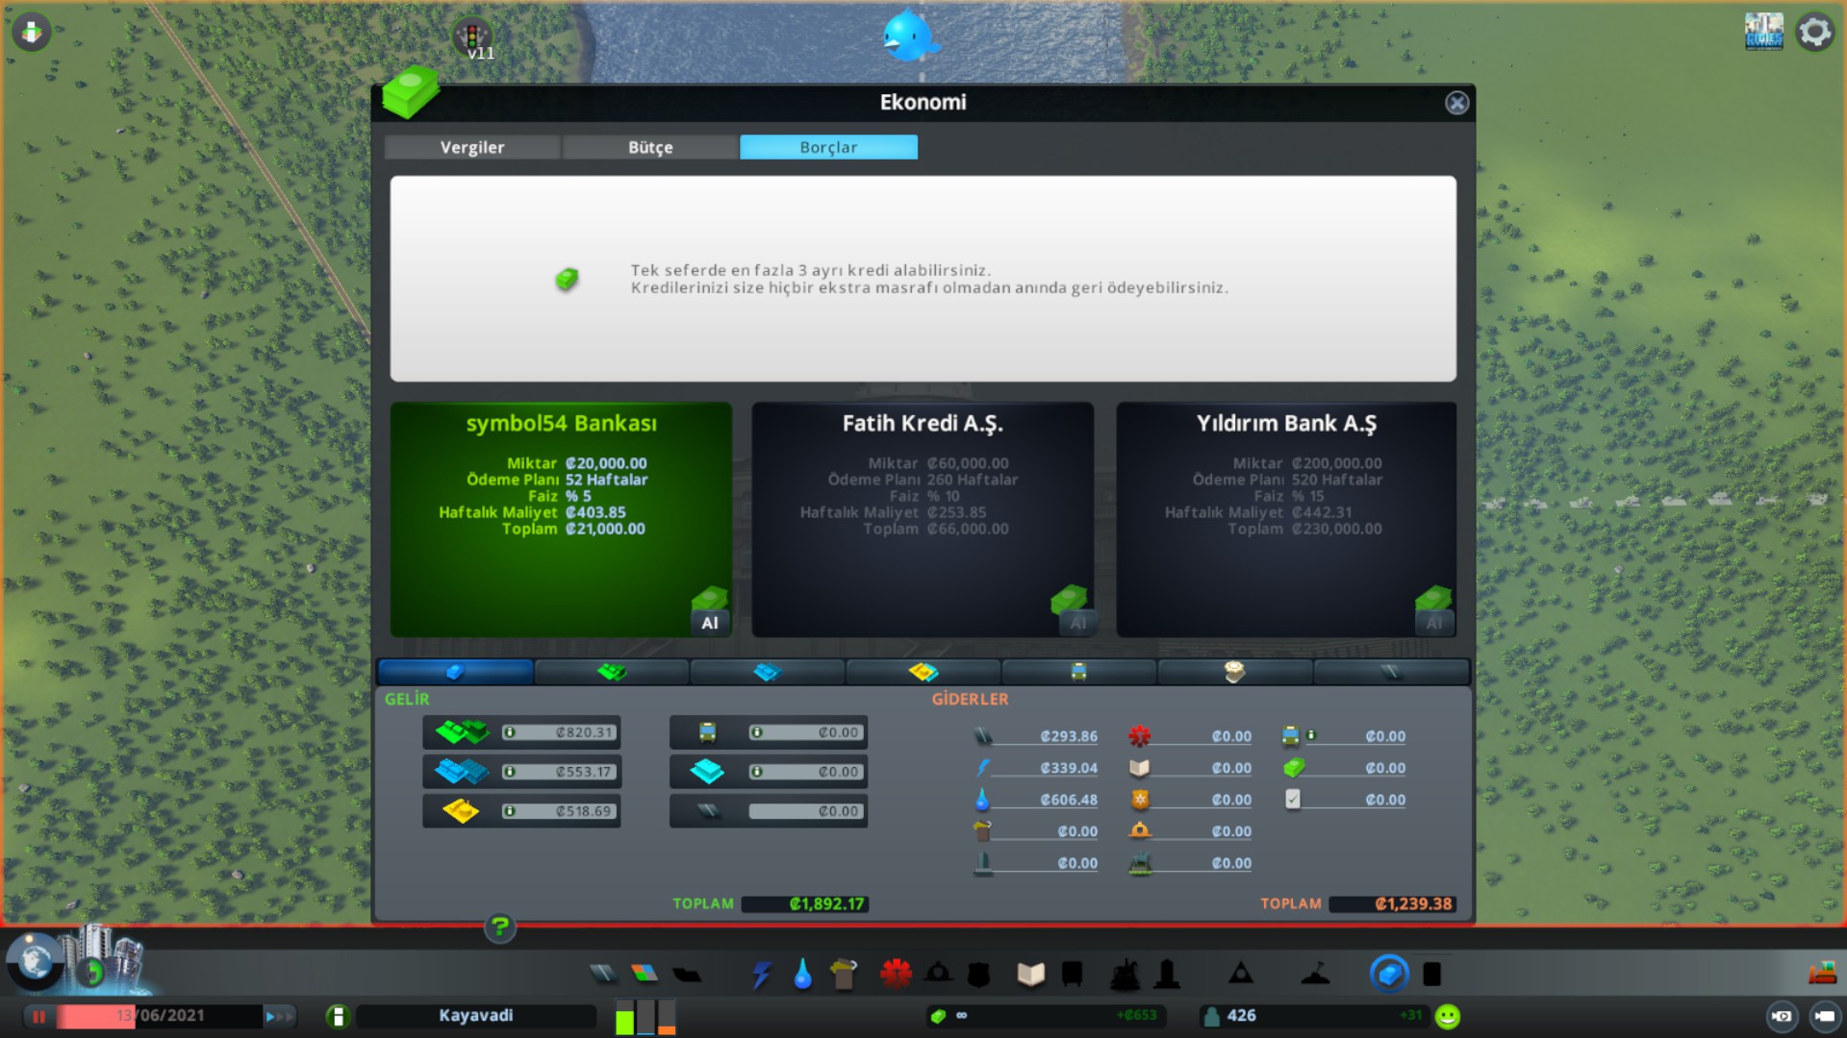
Task: Switch to the Bütçe tab
Action: click(x=650, y=147)
